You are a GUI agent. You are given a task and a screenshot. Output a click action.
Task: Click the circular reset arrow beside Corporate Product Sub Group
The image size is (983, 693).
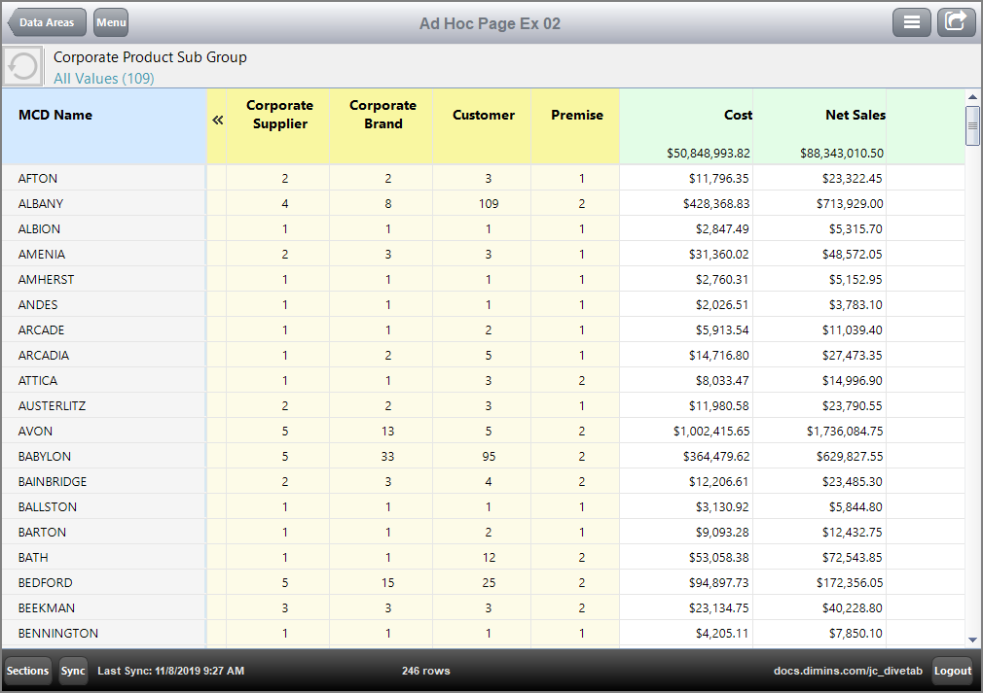[x=20, y=65]
